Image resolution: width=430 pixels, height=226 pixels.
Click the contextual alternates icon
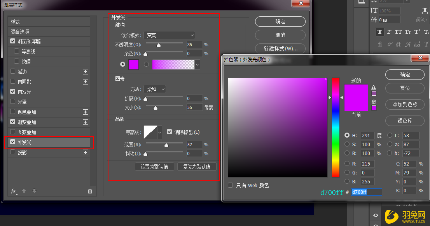[390, 44]
